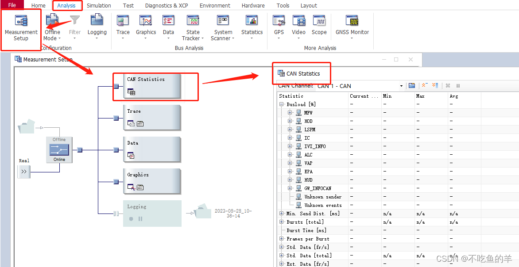Switch to the Simulation ribbon tab

click(x=99, y=5)
